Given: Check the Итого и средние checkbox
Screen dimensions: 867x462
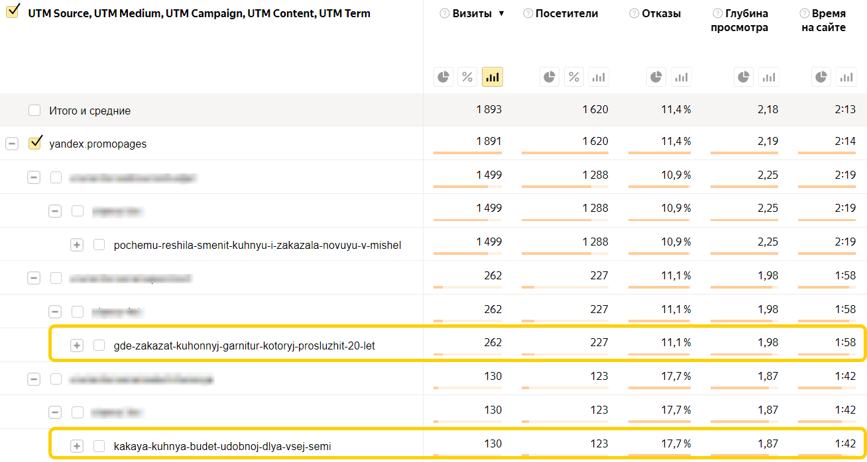Looking at the screenshot, I should tap(34, 111).
